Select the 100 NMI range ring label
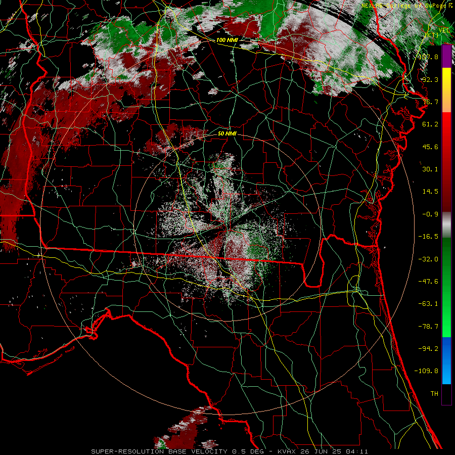The height and width of the screenshot is (455, 455). click(227, 40)
